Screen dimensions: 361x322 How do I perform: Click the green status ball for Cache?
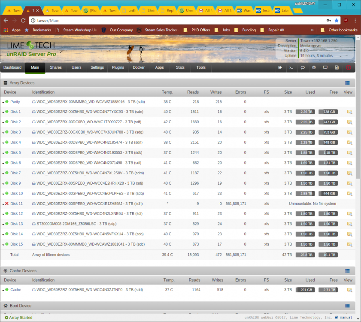pos(7,289)
